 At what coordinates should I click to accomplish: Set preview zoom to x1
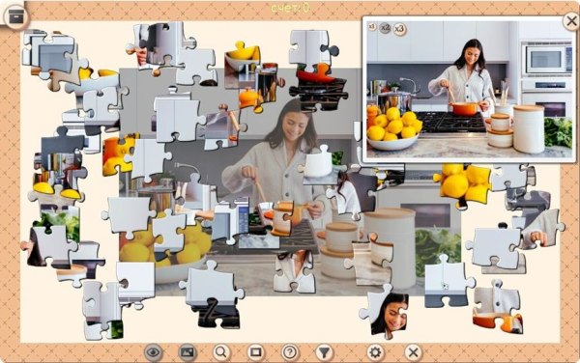pos(372,27)
